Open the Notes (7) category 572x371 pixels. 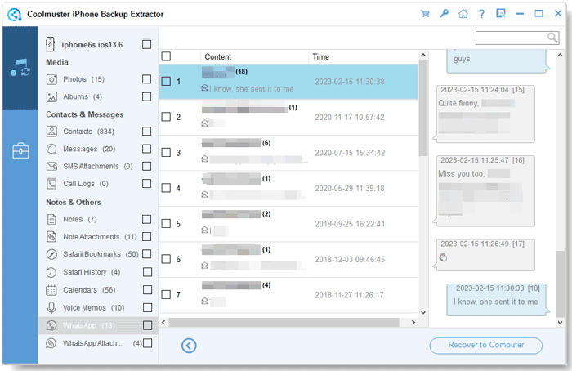coord(80,219)
